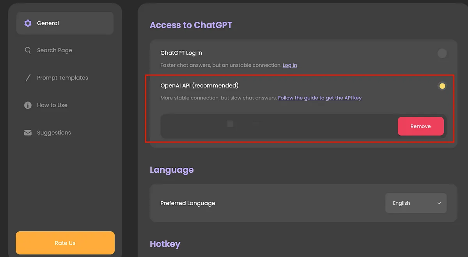The width and height of the screenshot is (468, 257).
Task: Follow the Log In link
Action: coord(290,66)
